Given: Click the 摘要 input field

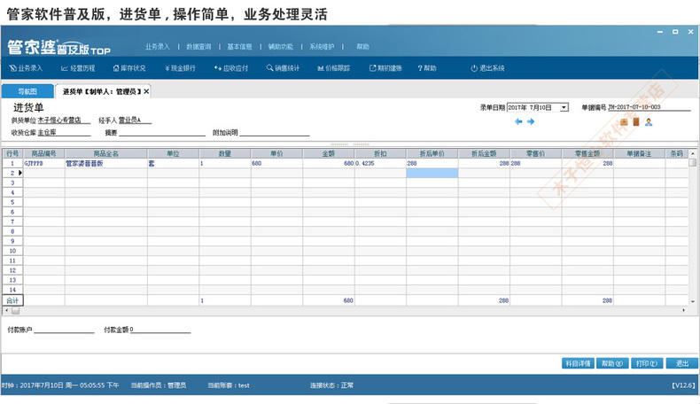Looking at the screenshot, I should tap(162, 133).
